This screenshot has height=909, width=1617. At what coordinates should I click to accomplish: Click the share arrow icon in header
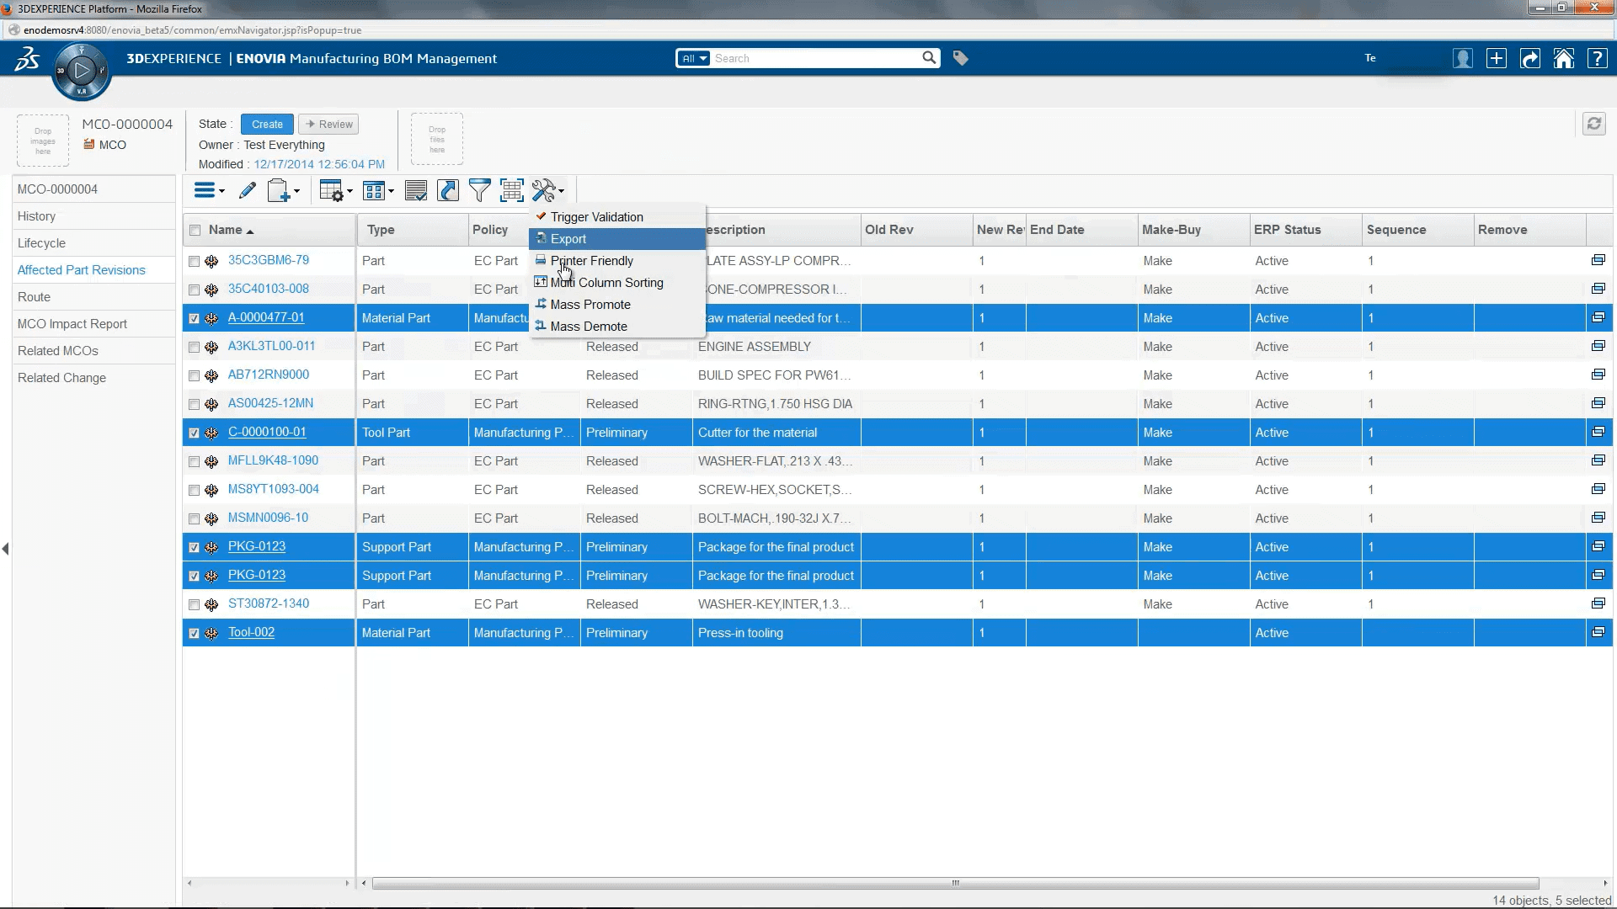(x=1530, y=58)
